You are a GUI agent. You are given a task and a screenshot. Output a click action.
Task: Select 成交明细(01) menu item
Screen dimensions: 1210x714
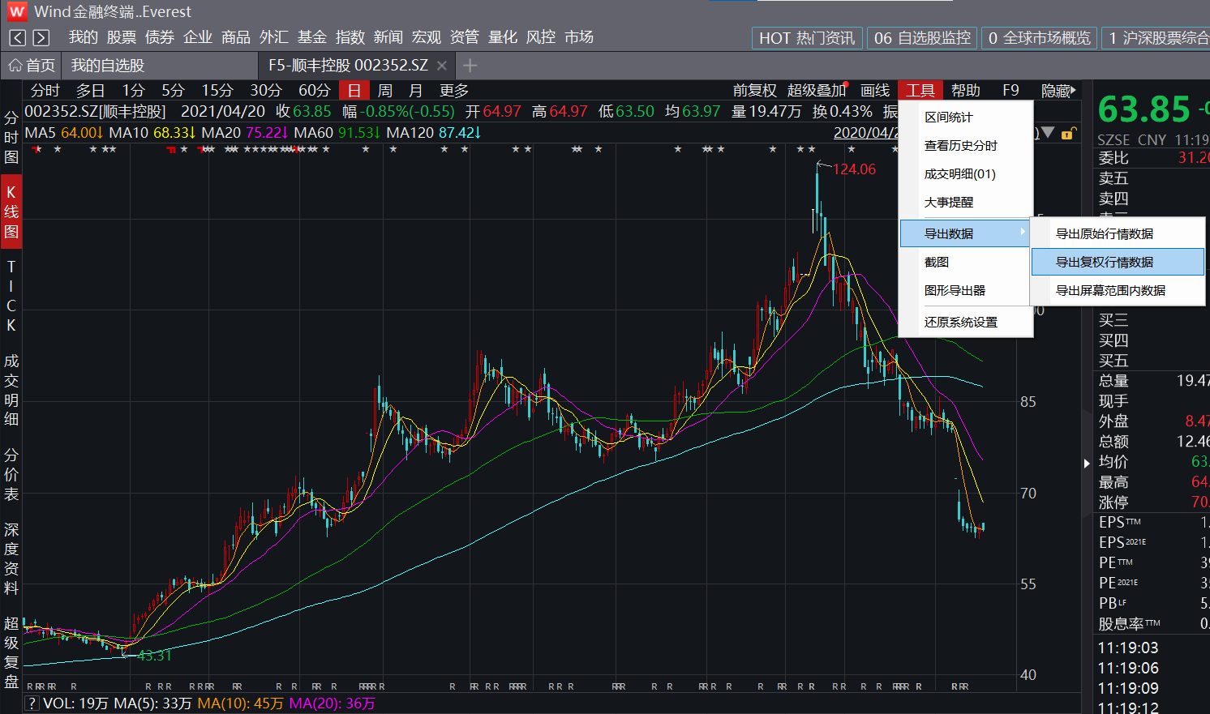(965, 174)
